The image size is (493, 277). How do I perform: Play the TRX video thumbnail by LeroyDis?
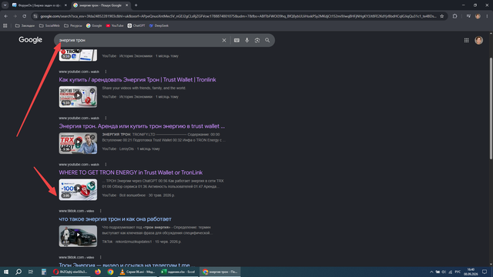pyautogui.click(x=78, y=143)
